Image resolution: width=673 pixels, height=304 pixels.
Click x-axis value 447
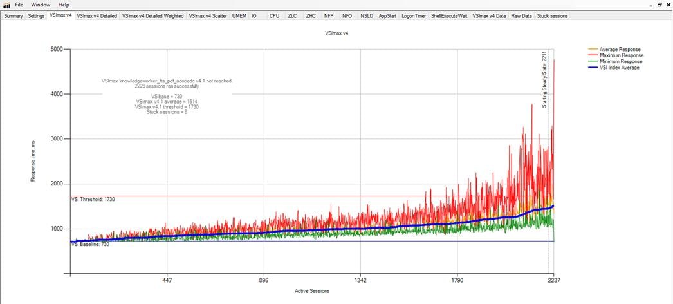tap(167, 281)
